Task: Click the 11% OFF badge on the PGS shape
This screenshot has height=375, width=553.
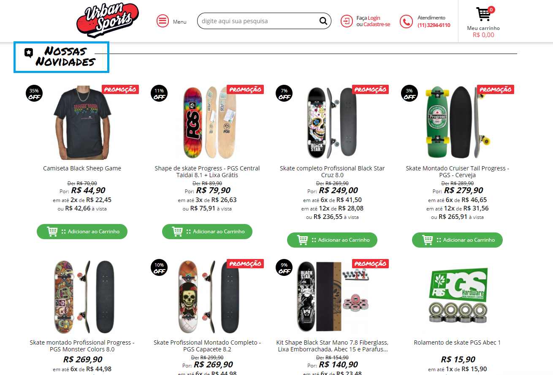Action: 159,93
